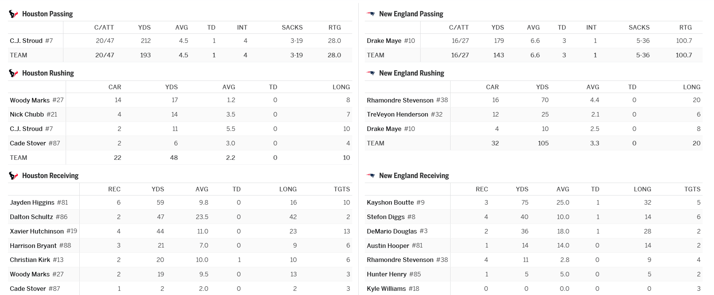This screenshot has width=714, height=295.
Task: Select Nick Chubb player link
Action: [x=27, y=114]
